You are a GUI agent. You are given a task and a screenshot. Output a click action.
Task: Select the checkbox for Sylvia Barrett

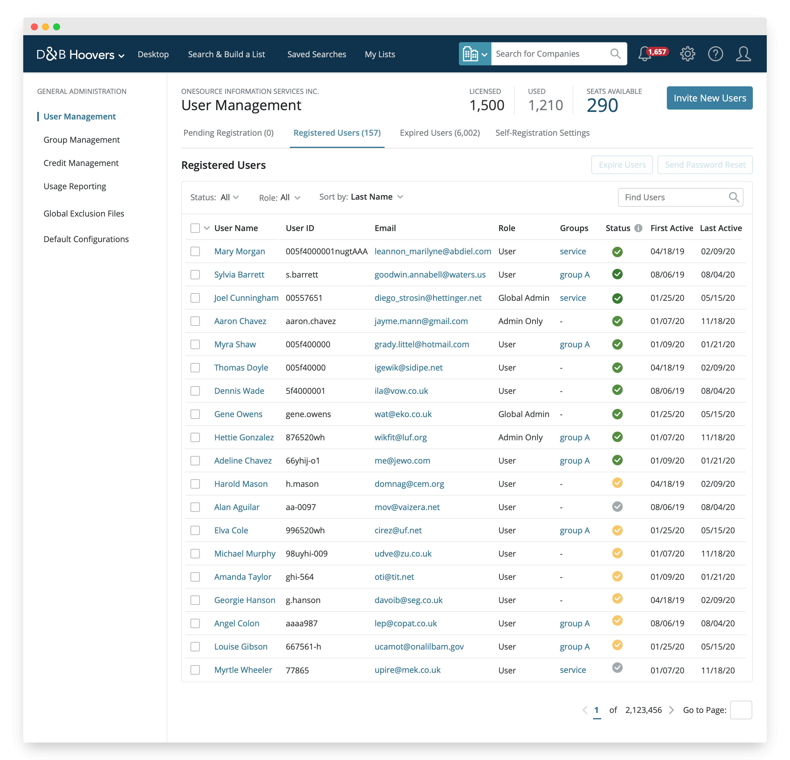coord(195,275)
